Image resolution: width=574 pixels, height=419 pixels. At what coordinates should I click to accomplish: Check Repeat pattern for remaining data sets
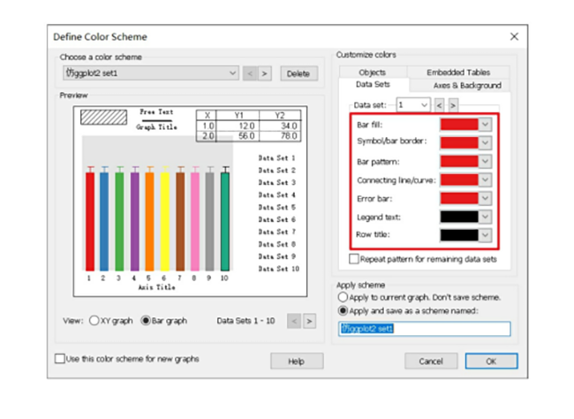click(354, 260)
